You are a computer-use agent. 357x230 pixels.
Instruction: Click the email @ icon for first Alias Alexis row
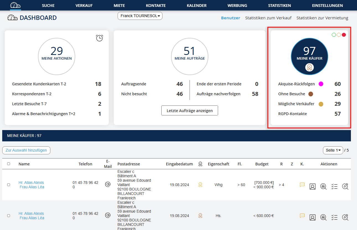pos(108,184)
